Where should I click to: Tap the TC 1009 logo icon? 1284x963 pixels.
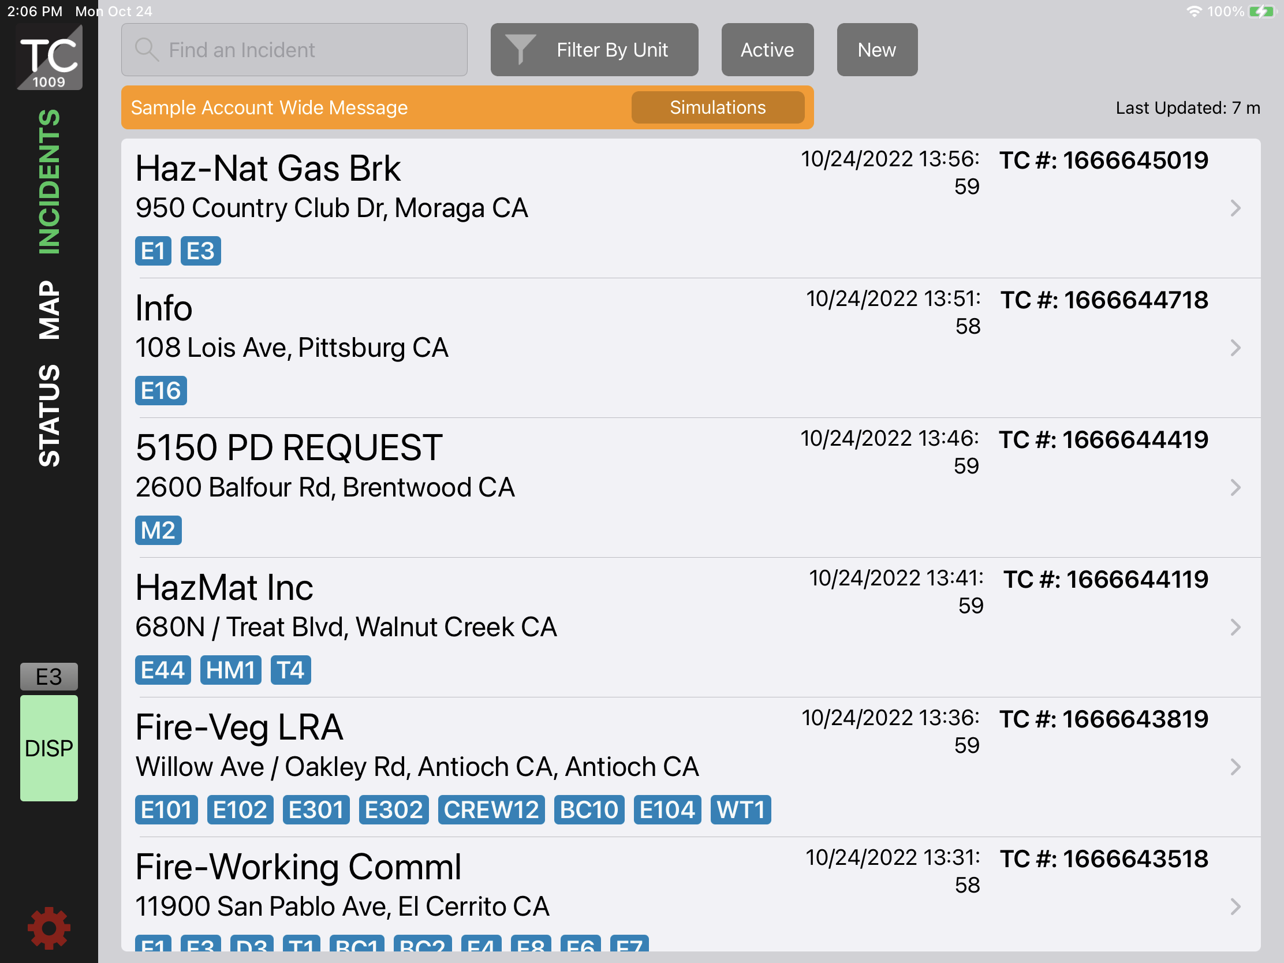49,58
